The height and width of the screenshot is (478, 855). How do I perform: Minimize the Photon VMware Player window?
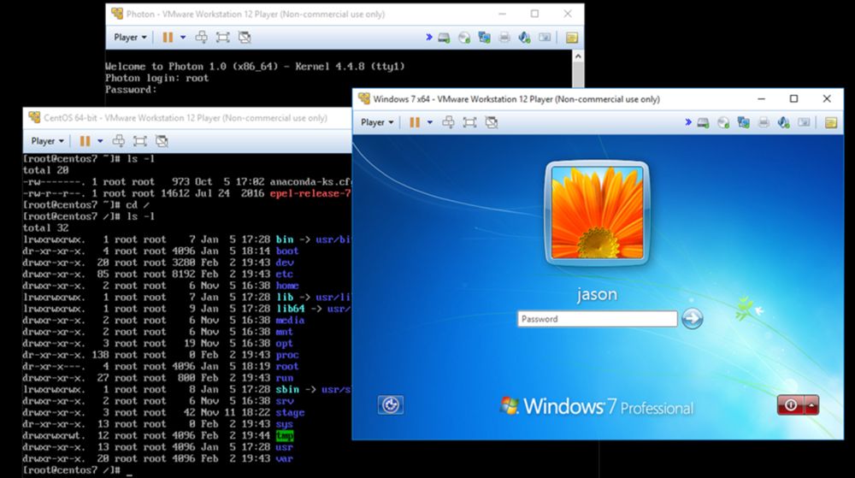502,15
